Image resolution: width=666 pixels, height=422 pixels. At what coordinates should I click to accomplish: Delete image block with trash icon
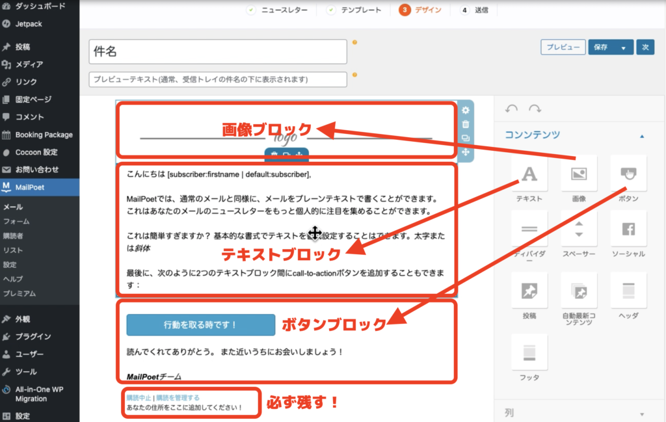click(466, 124)
